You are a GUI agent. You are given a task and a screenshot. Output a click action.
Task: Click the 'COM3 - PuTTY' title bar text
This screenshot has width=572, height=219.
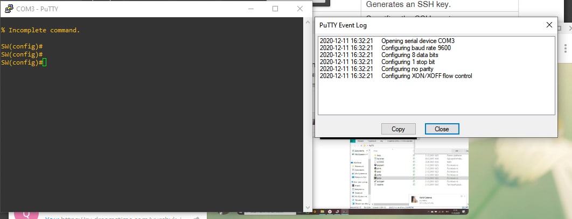(x=37, y=9)
